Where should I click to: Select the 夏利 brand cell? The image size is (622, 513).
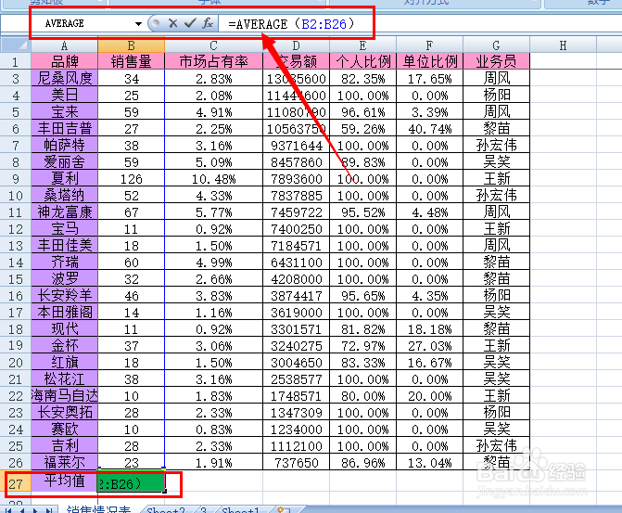(x=65, y=179)
